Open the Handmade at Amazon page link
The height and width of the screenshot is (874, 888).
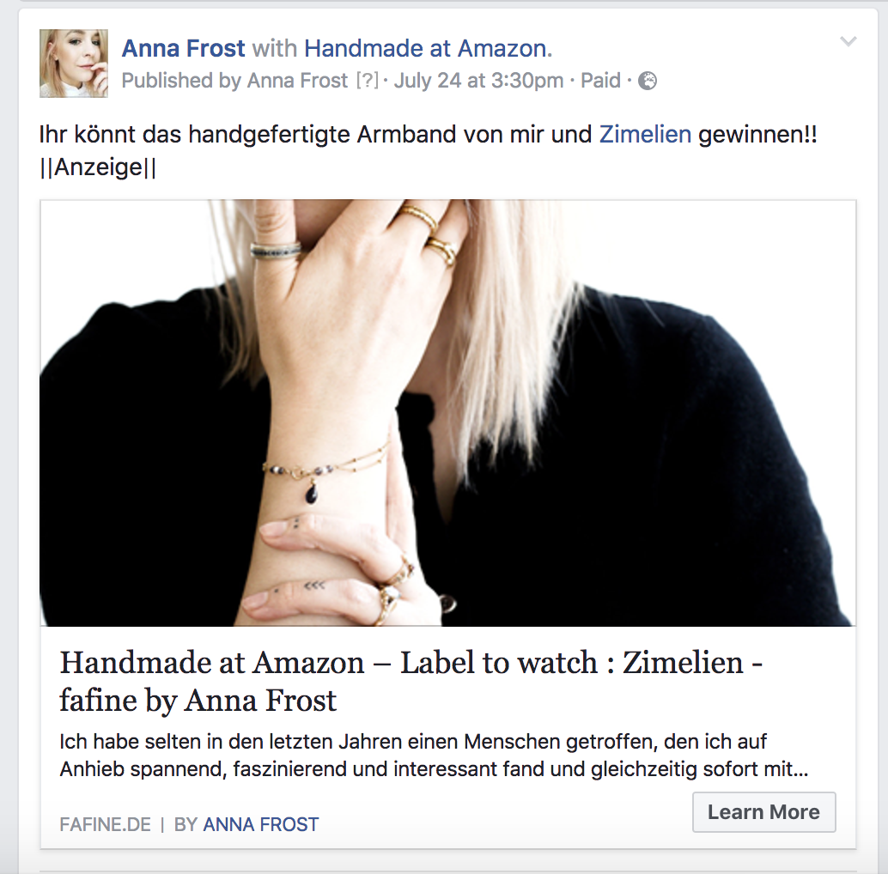click(429, 49)
